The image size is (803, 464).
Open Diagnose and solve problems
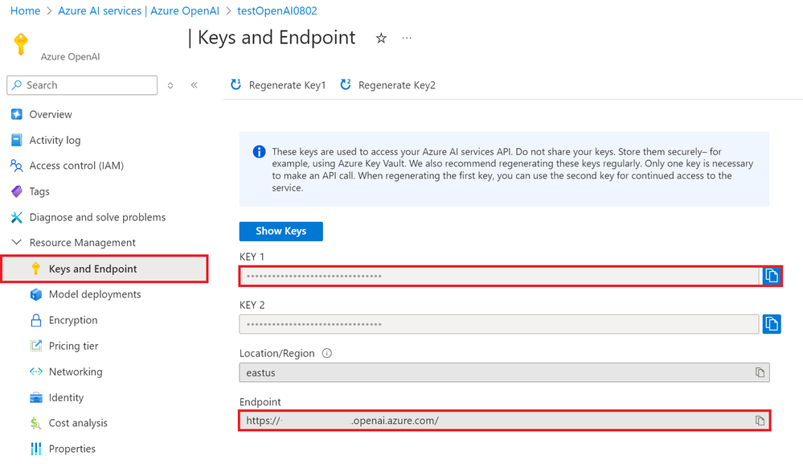coord(97,217)
